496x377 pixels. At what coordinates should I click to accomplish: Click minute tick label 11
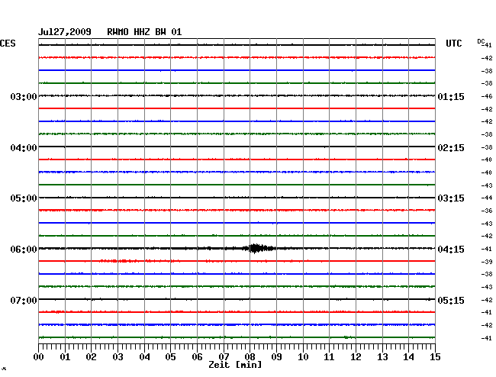[x=329, y=356]
